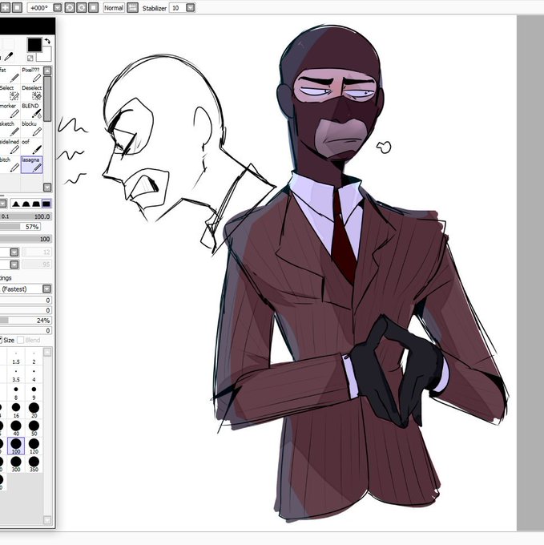Pick brush size 16 preset
The image size is (544, 545).
tap(16, 410)
